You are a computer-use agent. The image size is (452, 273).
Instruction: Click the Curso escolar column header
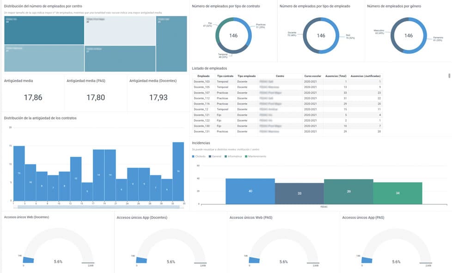point(312,76)
